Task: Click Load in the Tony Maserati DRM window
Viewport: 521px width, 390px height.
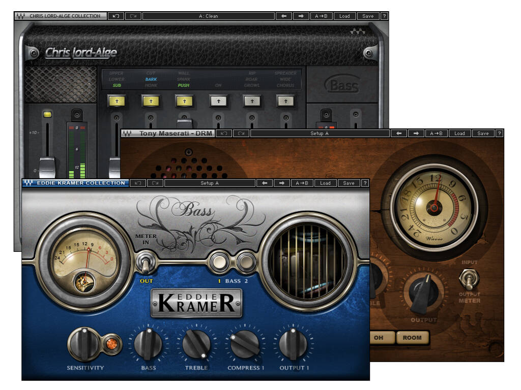Action: click(x=459, y=134)
